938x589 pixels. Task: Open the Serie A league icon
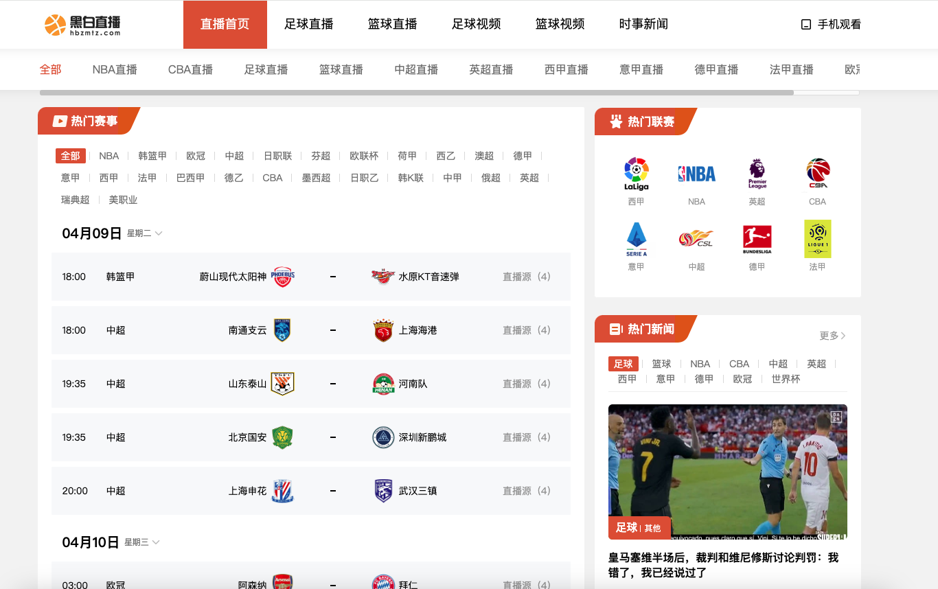(636, 239)
